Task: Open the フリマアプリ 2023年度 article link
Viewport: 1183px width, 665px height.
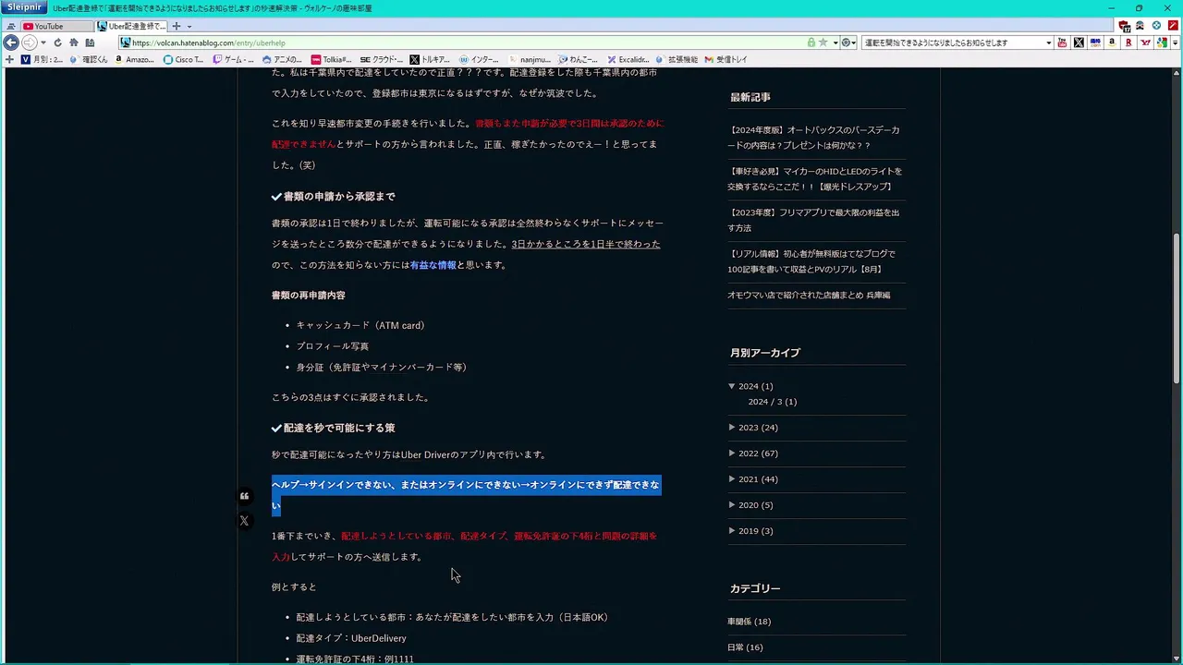Action: [x=813, y=220]
